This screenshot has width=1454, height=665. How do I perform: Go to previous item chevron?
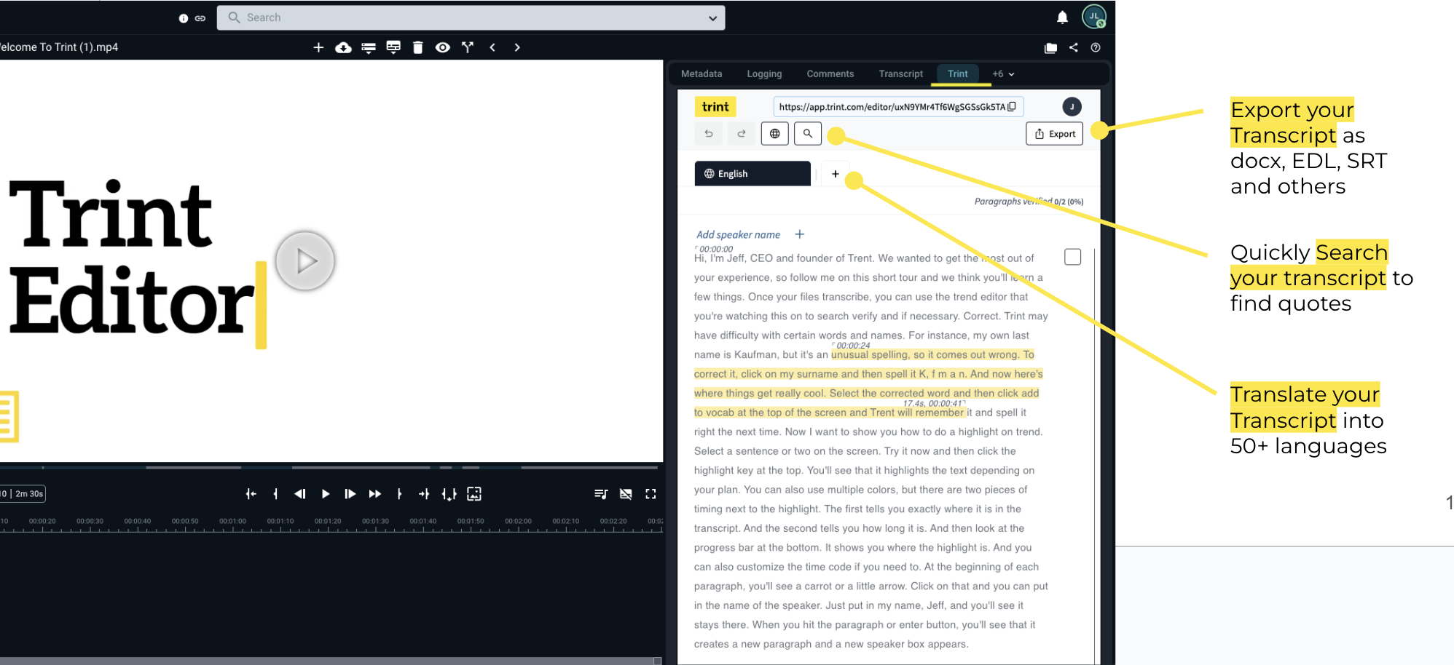492,47
